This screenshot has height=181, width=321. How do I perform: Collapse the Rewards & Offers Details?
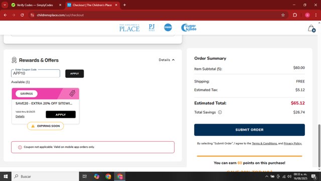[x=167, y=60]
